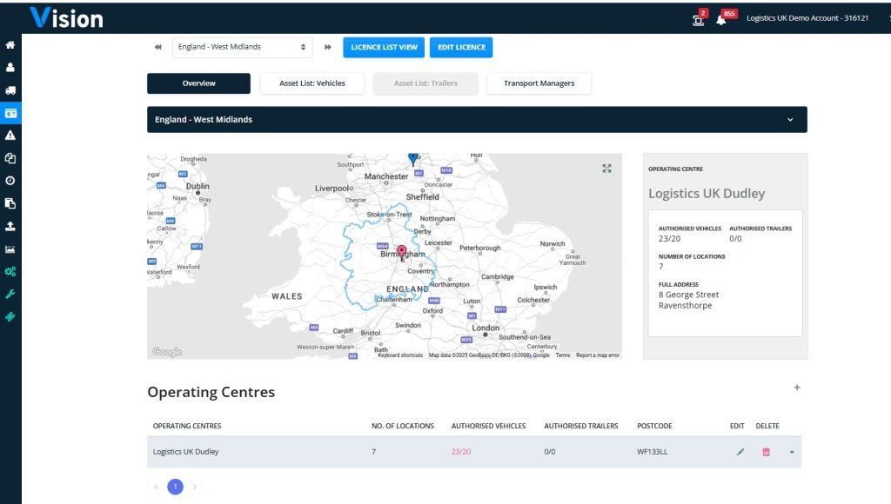Open the warning triangle icon in sidebar
Viewport: 891px width, 504px height.
[x=10, y=136]
